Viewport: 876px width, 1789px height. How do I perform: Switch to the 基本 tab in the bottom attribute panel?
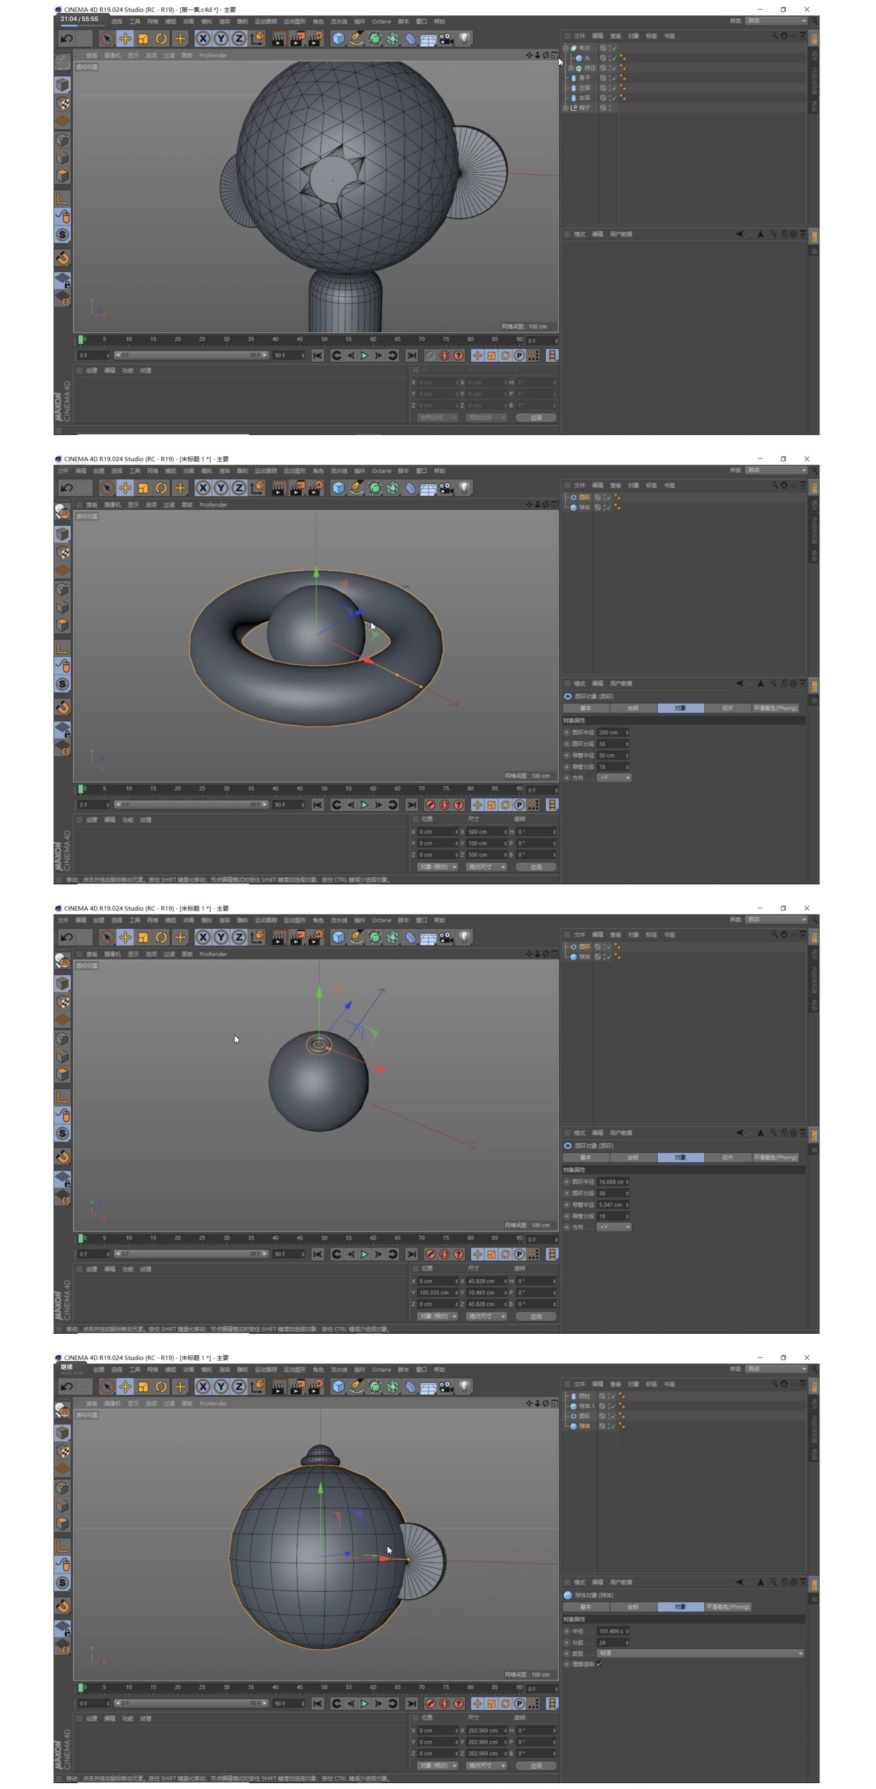(585, 1606)
